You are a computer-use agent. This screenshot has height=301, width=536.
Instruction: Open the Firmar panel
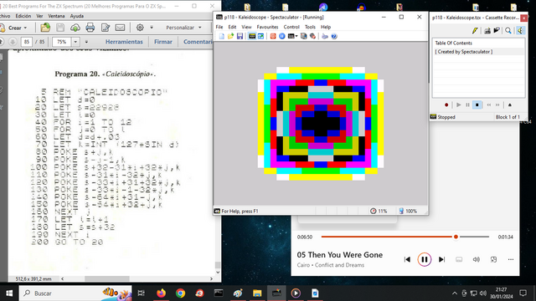[163, 42]
